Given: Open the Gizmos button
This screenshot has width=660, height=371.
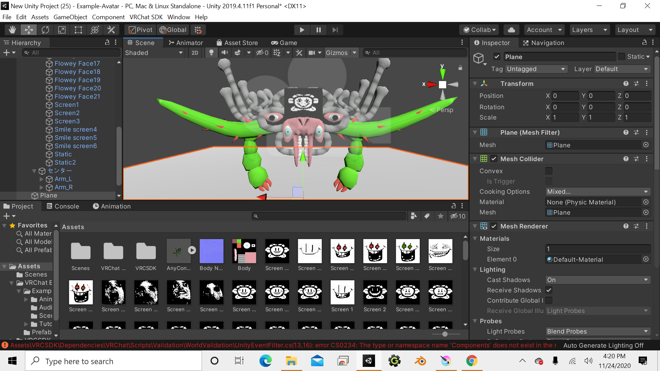Looking at the screenshot, I should coord(337,53).
